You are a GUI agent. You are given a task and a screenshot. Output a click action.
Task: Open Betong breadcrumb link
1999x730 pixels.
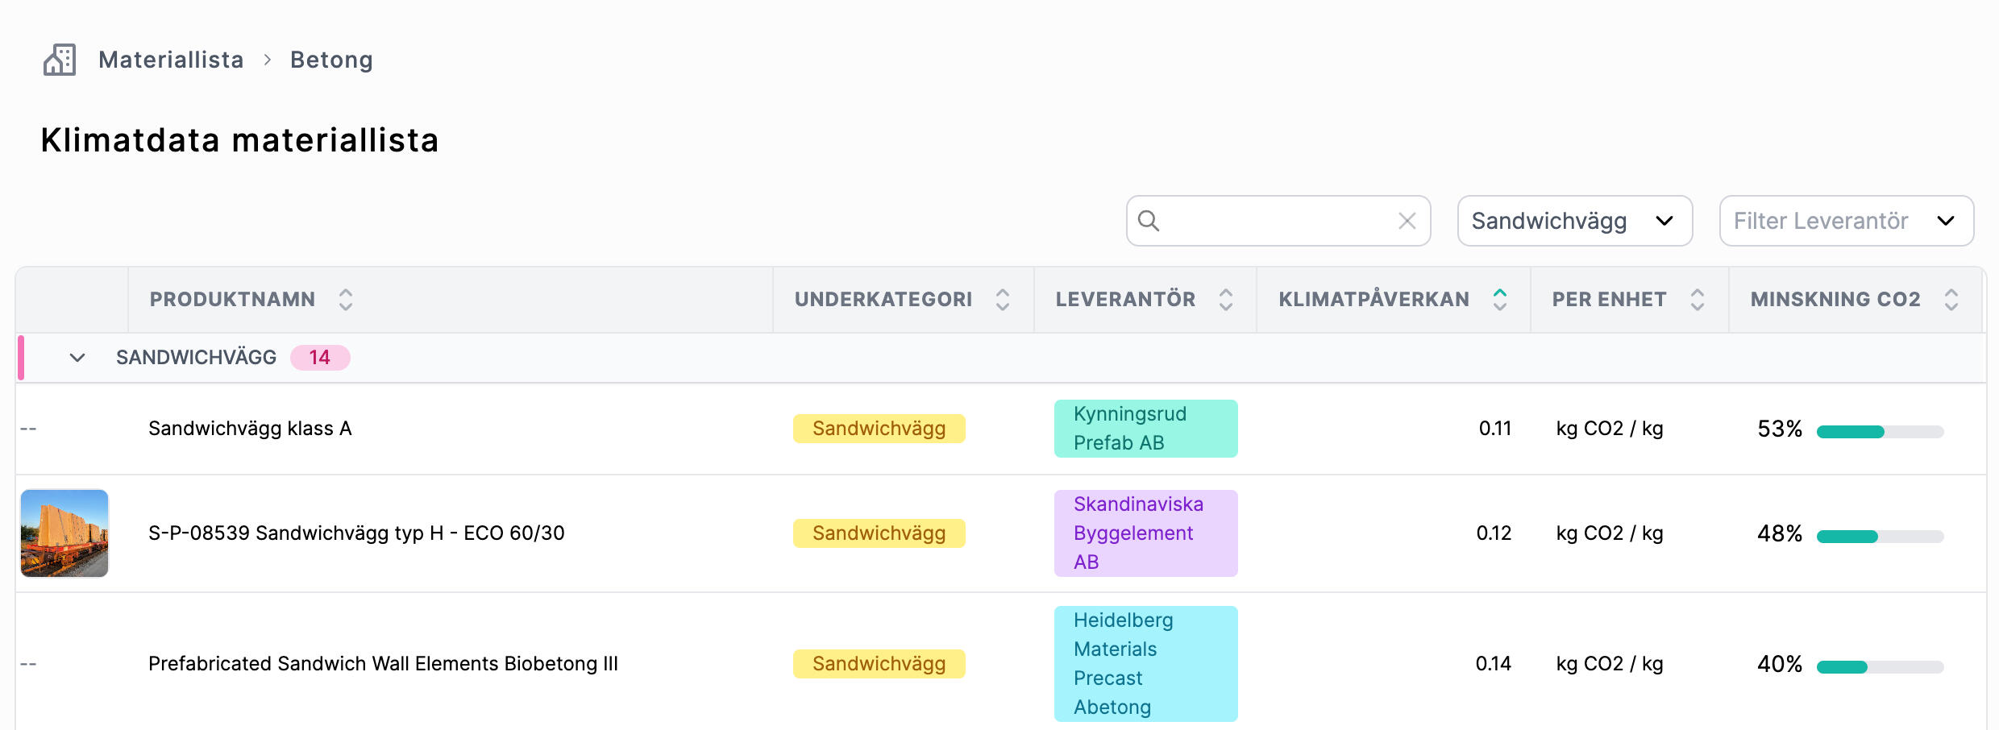pos(331,60)
